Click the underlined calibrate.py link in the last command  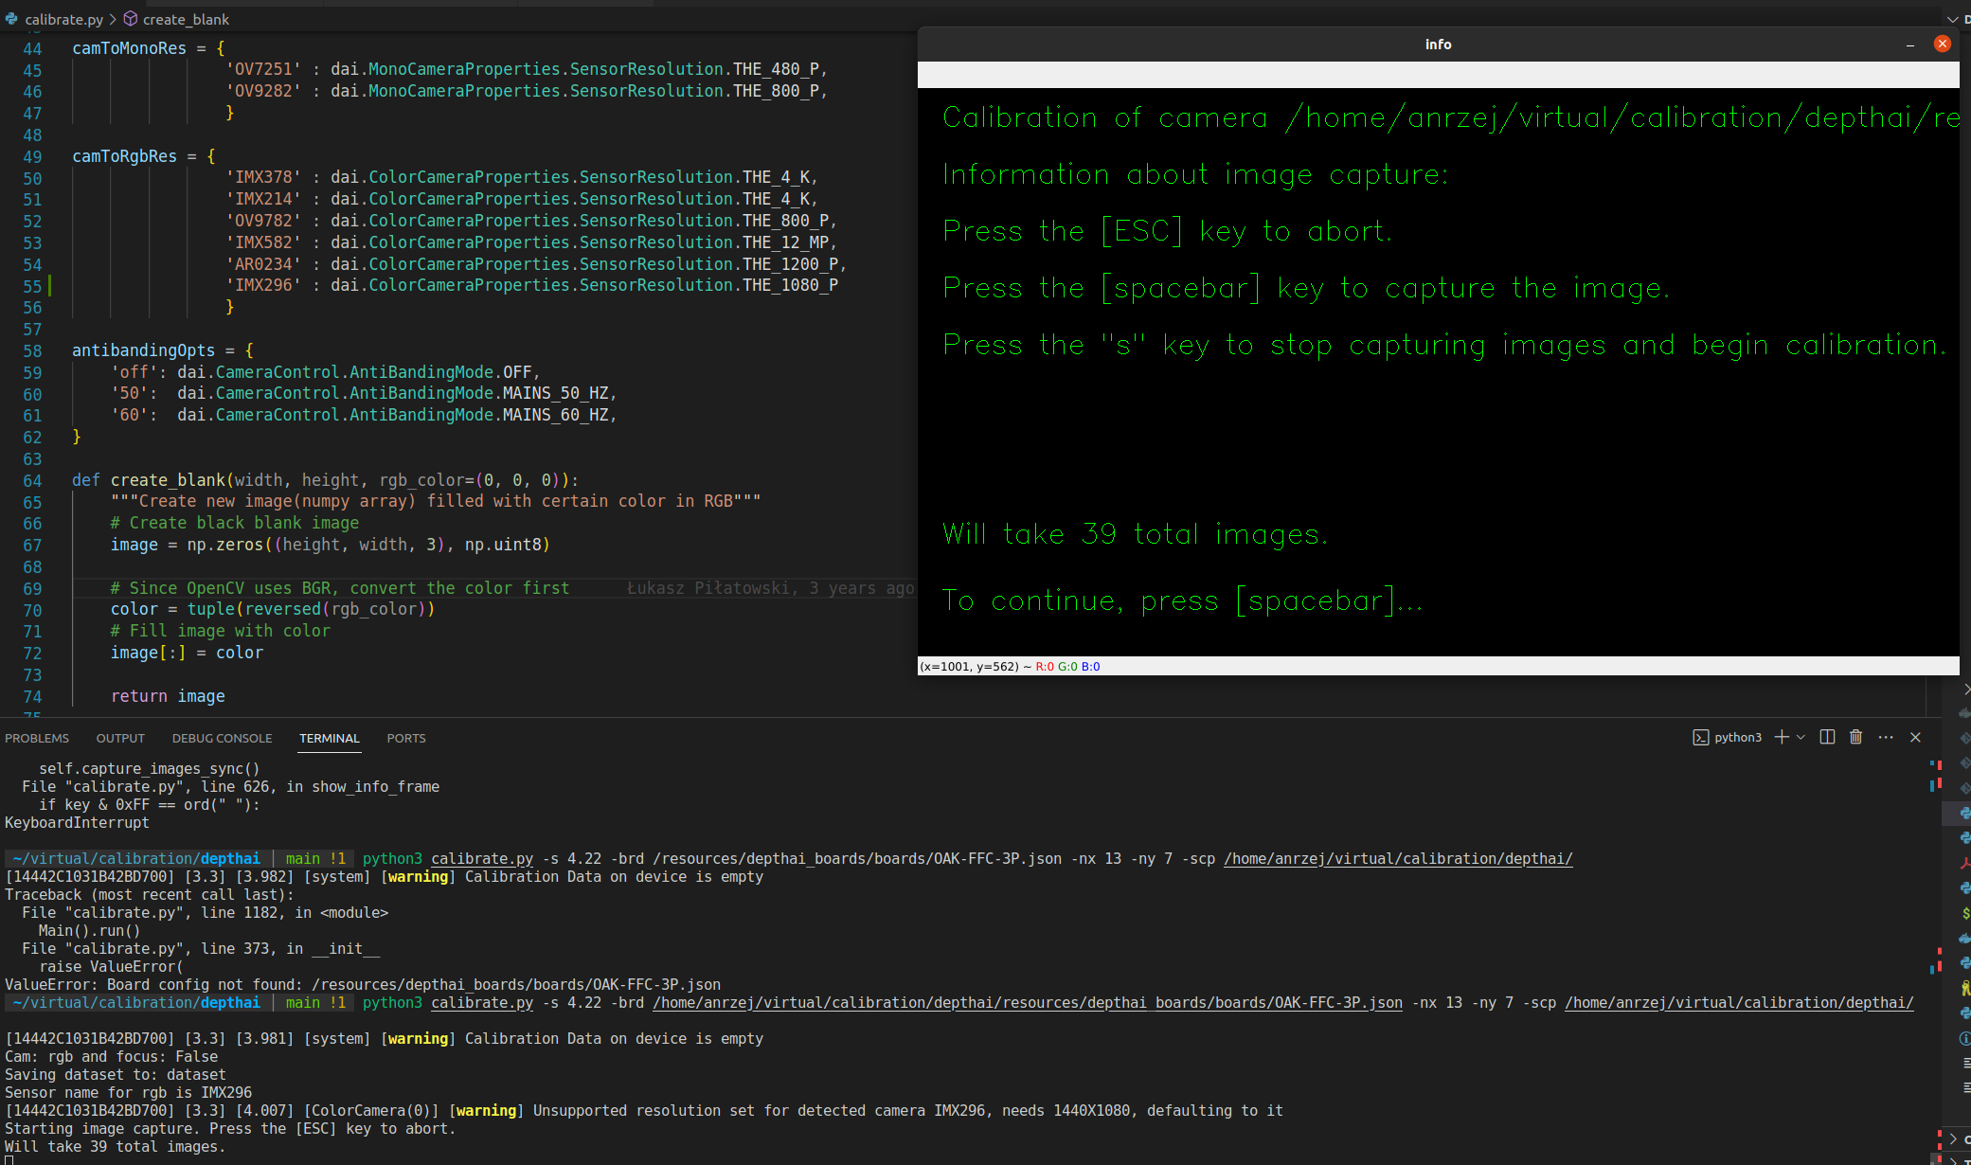[x=482, y=1003]
